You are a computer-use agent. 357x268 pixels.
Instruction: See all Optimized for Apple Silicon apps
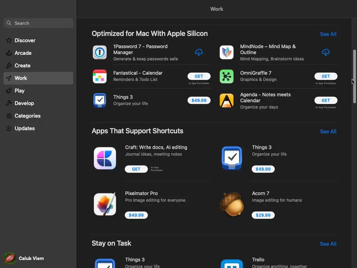click(328, 34)
